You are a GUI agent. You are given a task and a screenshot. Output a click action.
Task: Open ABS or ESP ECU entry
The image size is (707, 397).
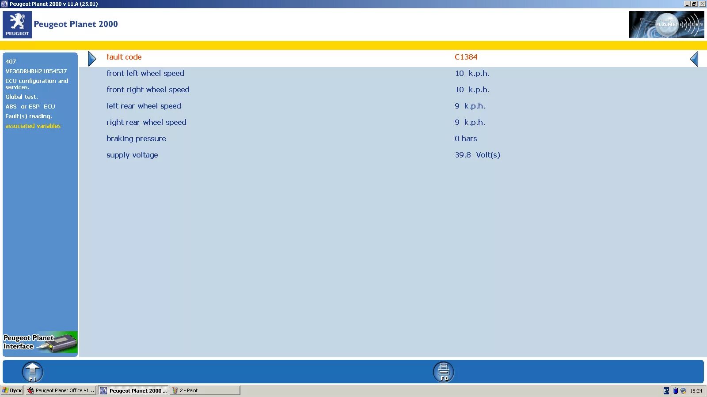coord(30,106)
